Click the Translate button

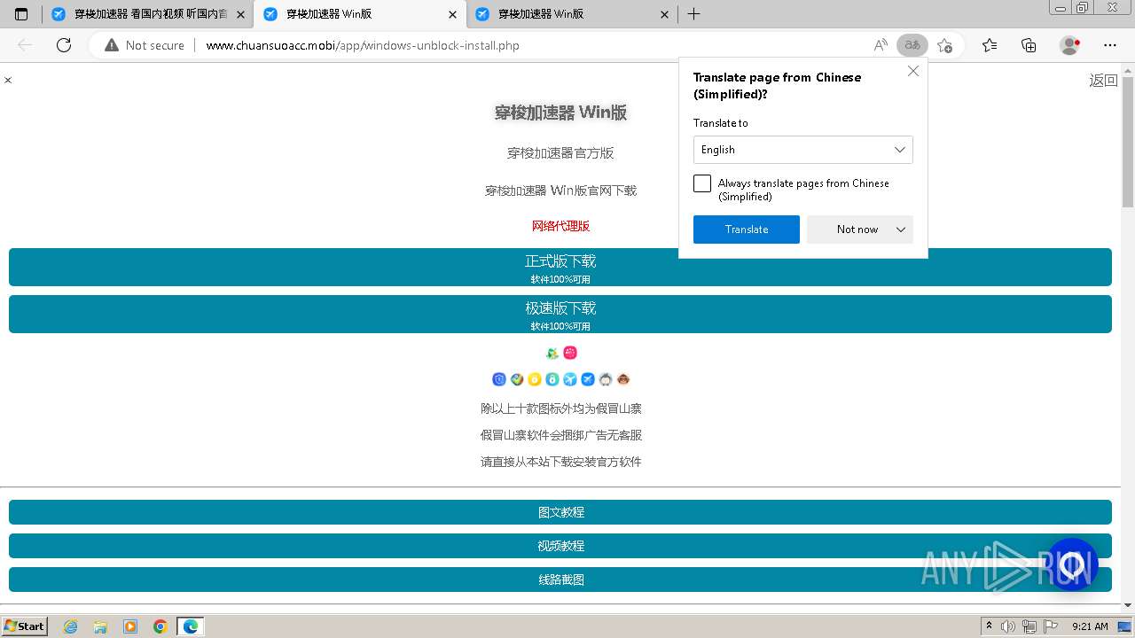tap(747, 230)
